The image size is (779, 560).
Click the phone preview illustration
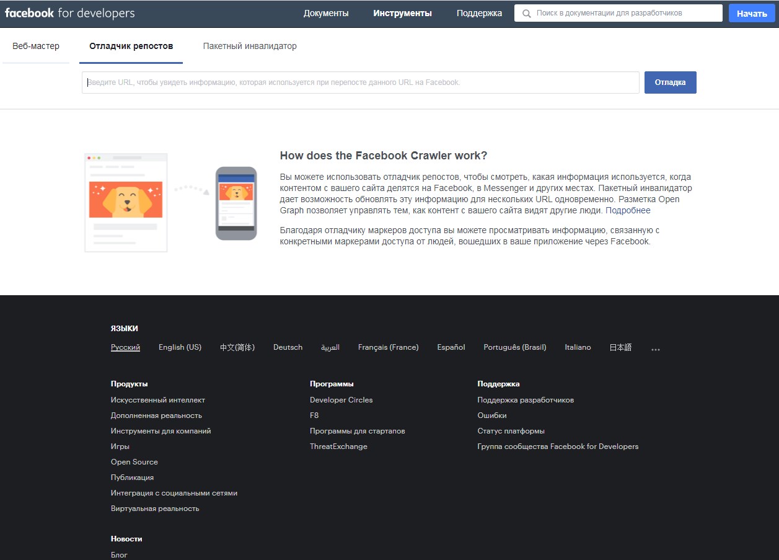(x=236, y=203)
